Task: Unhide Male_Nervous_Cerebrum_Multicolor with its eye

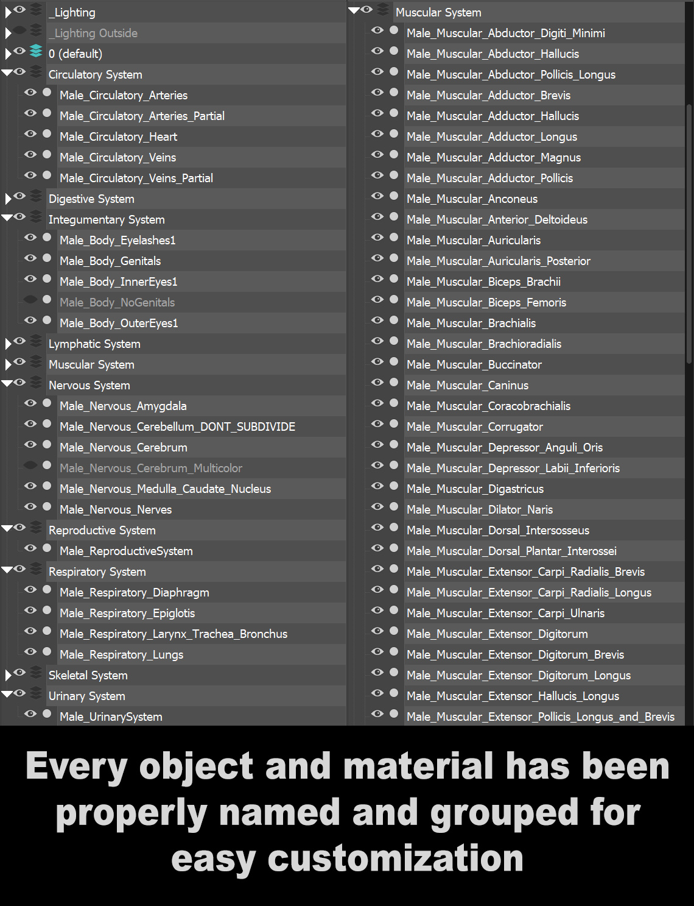Action: point(30,465)
